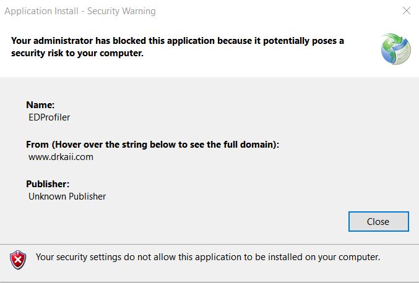The image size is (419, 283).
Task: Click 'security risk to your computer' line
Action: click(77, 53)
